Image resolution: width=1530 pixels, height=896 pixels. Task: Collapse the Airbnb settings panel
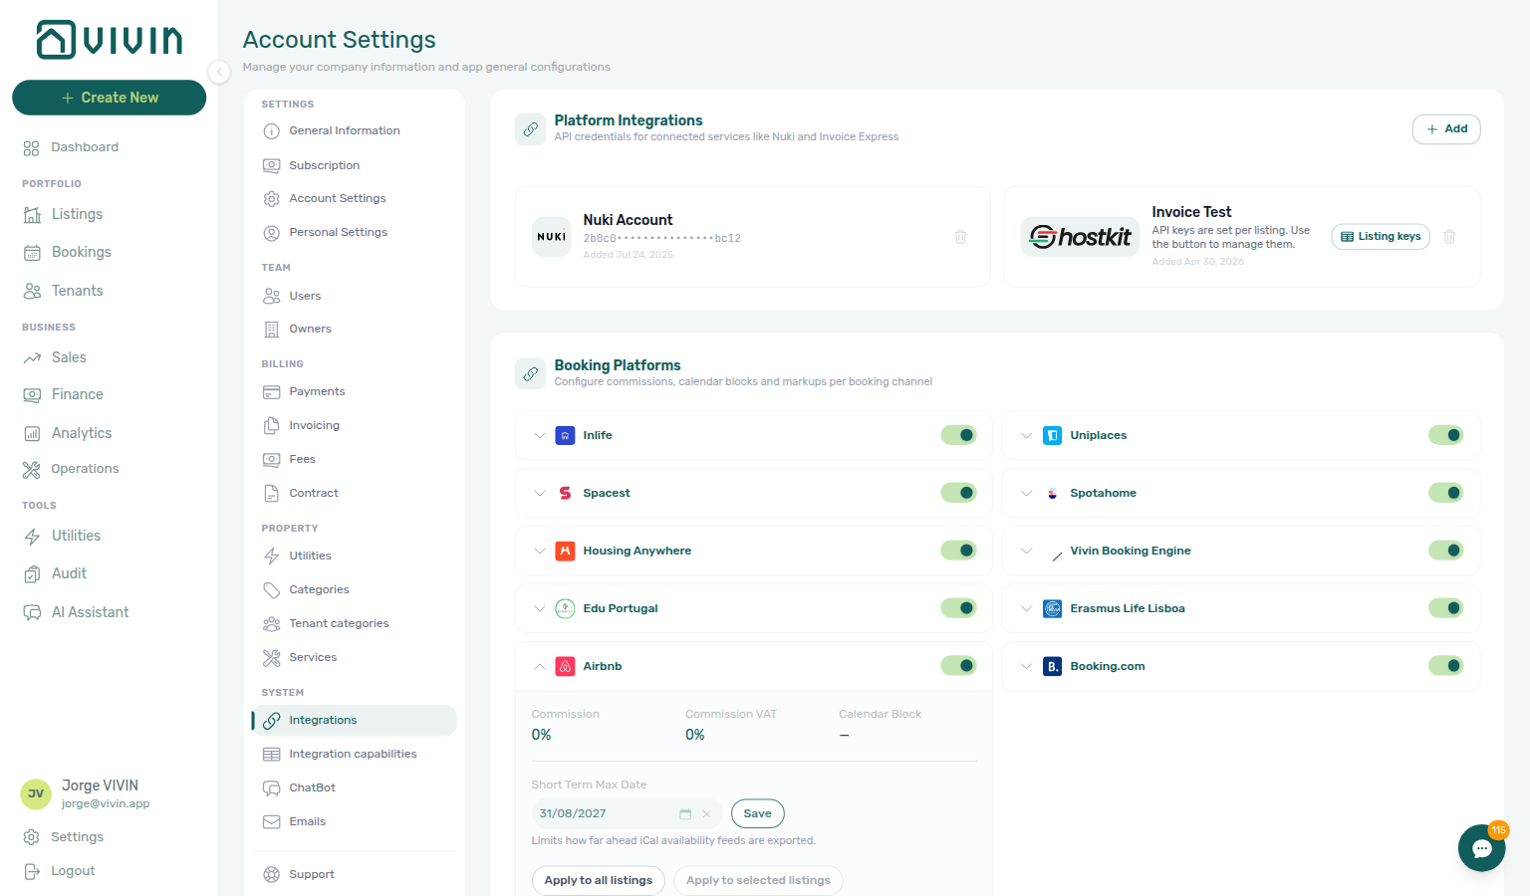point(540,666)
